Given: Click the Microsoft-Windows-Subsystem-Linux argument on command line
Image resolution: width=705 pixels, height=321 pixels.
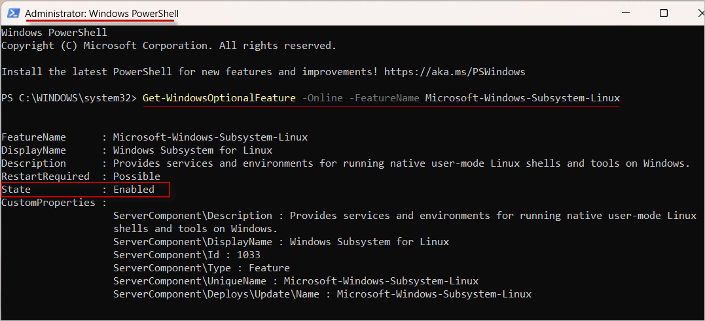Looking at the screenshot, I should (522, 98).
